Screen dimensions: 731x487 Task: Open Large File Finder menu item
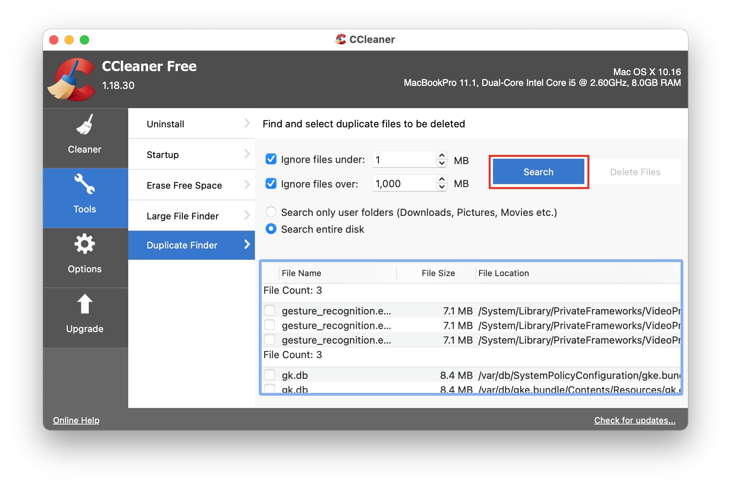(x=191, y=216)
